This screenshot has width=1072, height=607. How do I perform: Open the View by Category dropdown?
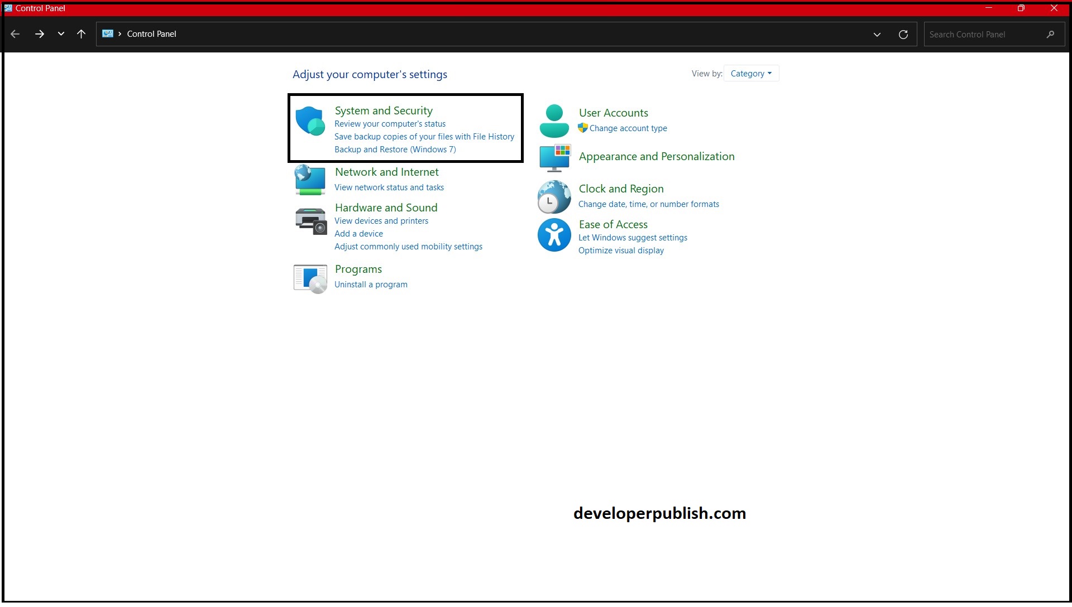pyautogui.click(x=751, y=73)
